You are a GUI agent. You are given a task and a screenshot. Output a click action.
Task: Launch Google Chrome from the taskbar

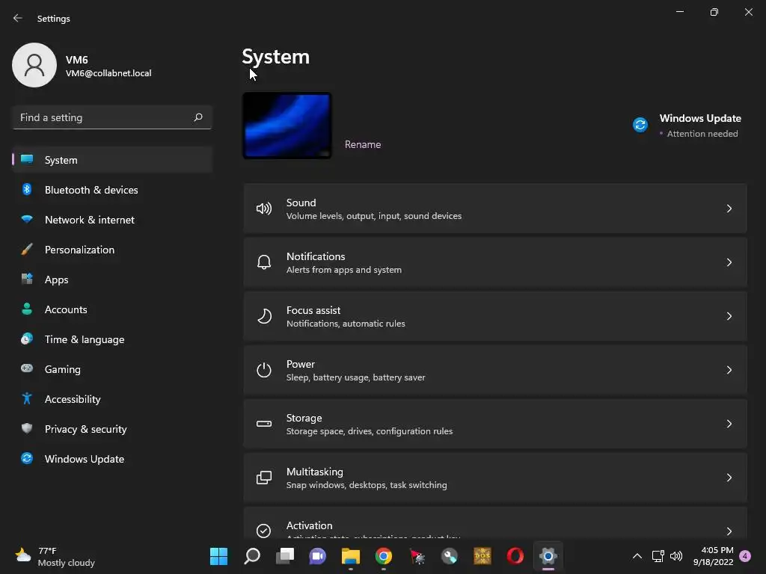384,556
